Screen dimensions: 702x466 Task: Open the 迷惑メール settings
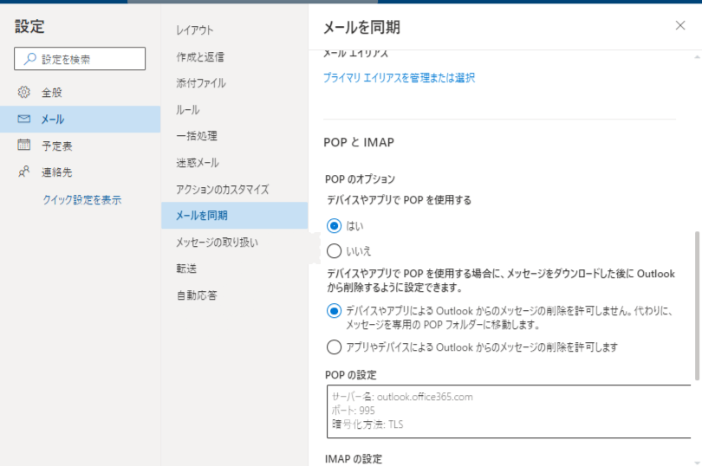[x=197, y=163]
